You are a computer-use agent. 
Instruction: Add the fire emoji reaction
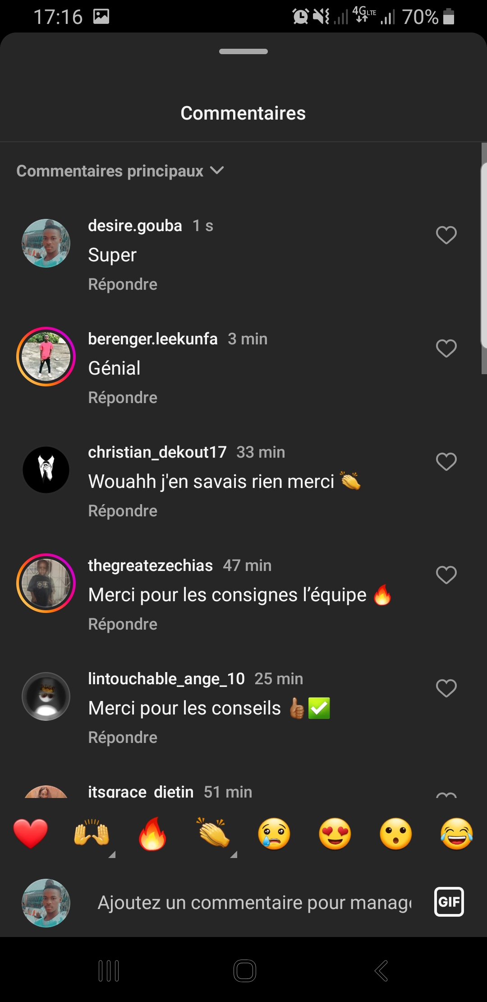pyautogui.click(x=152, y=833)
